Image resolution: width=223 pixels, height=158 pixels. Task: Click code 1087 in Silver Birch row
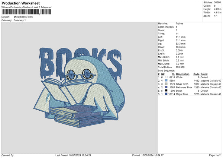pyautogui.click(x=197, y=84)
